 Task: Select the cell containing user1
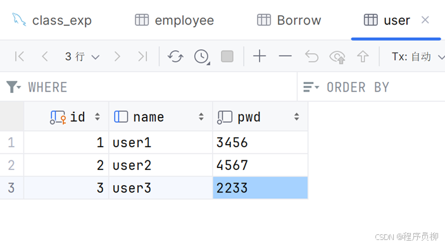click(161, 143)
